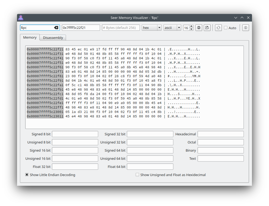Click the Hexadecimal value field
Image resolution: width=269 pixels, height=206 pixels.
(x=221, y=134)
